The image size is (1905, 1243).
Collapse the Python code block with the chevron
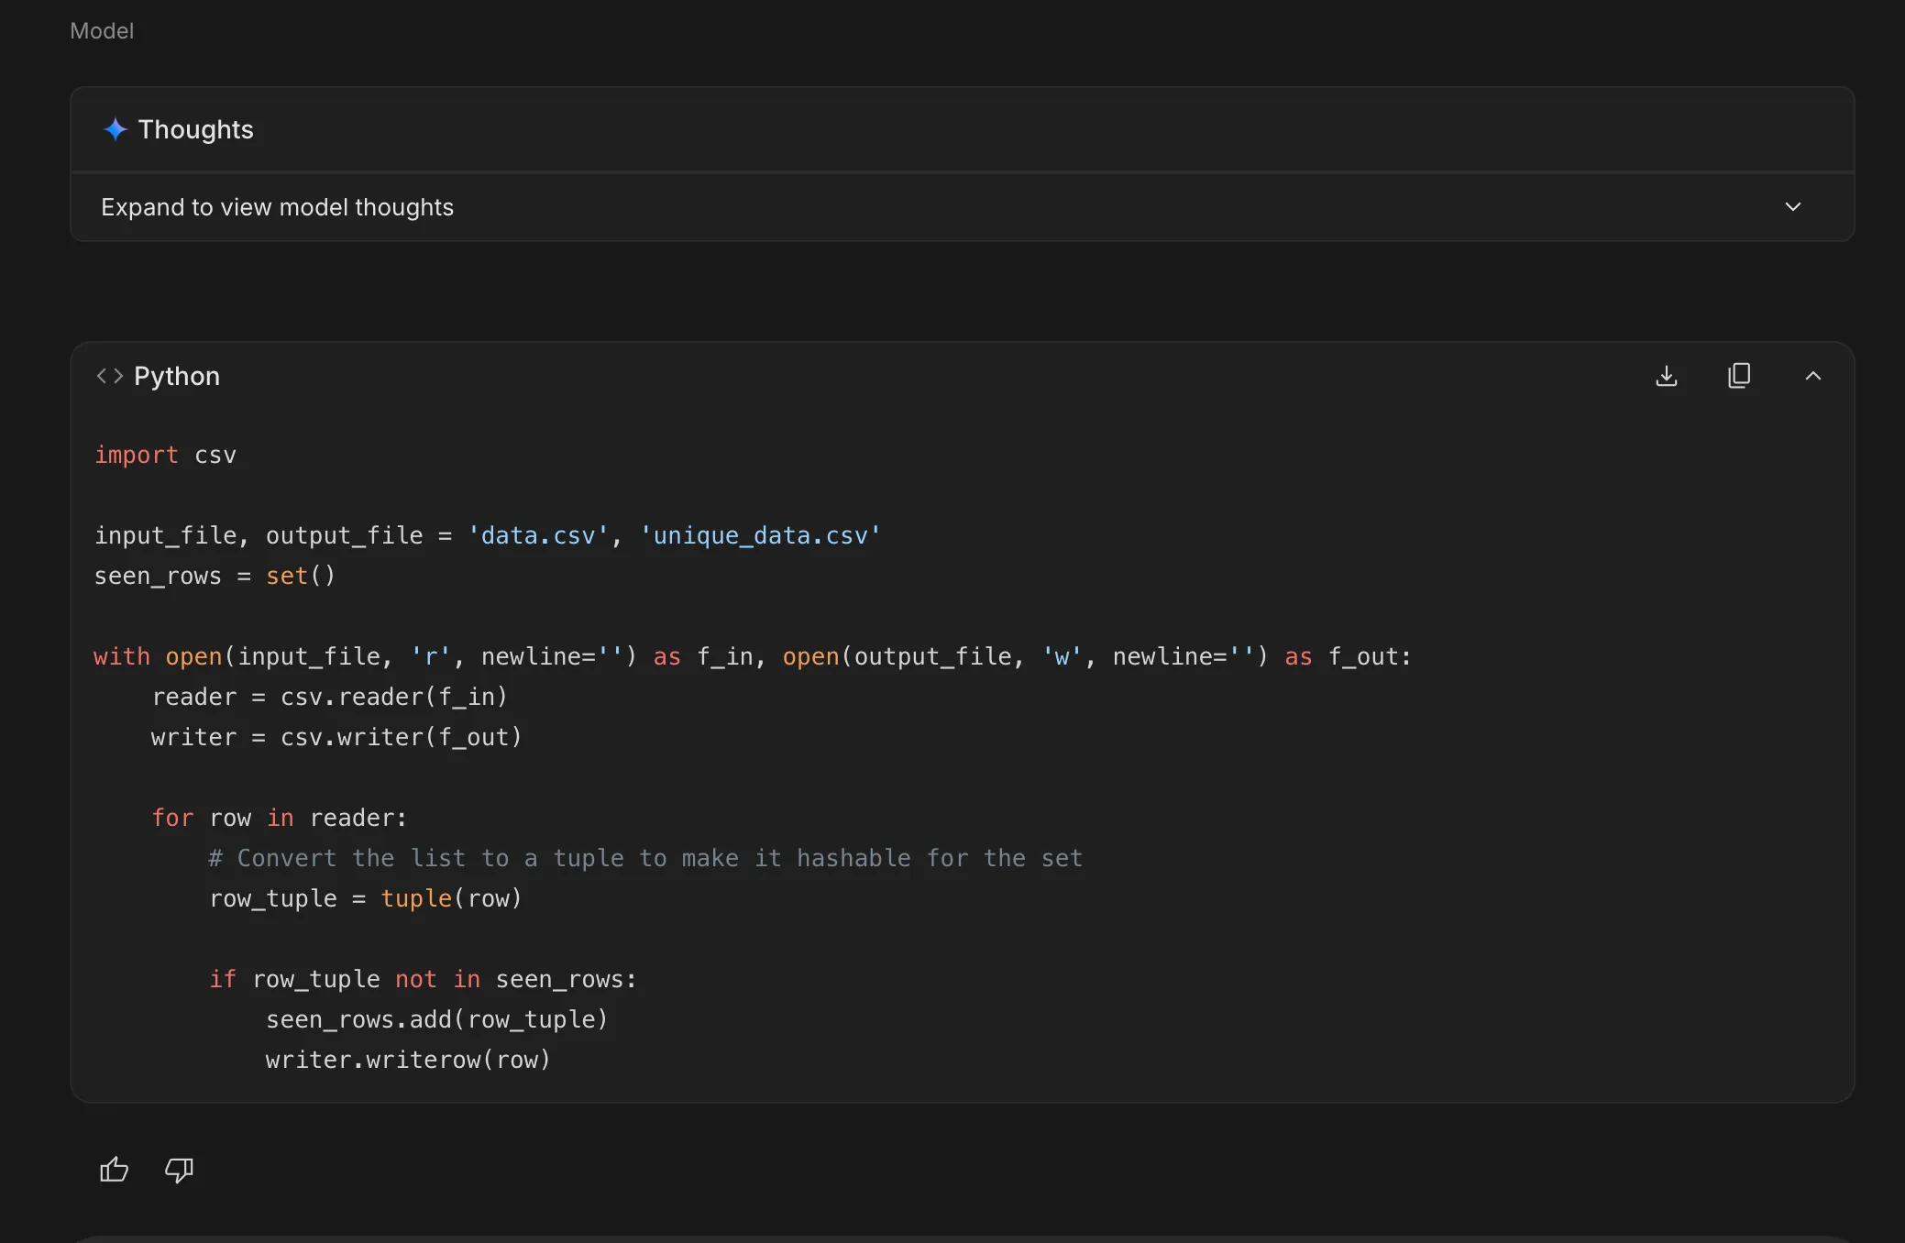[1812, 376]
